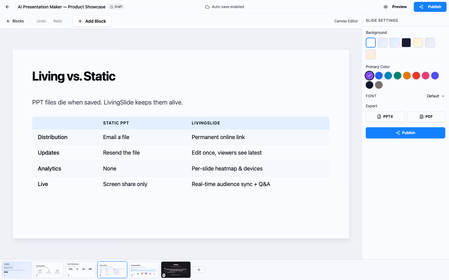Click the 'PPT files die when saved' subtitle
Screen dimensions: 449x280
coord(108,102)
